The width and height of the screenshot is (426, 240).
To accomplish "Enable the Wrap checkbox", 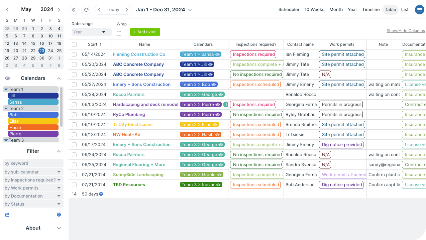I will click(119, 33).
